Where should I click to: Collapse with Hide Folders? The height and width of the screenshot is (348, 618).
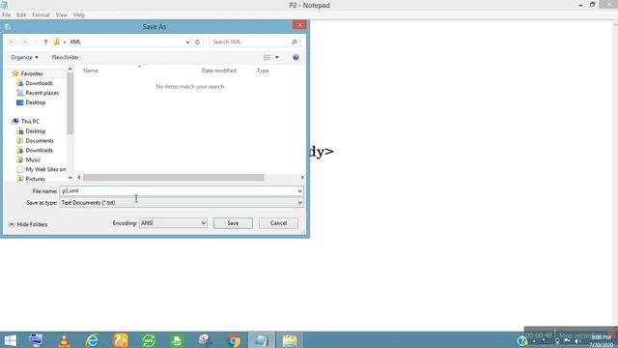[x=28, y=224]
